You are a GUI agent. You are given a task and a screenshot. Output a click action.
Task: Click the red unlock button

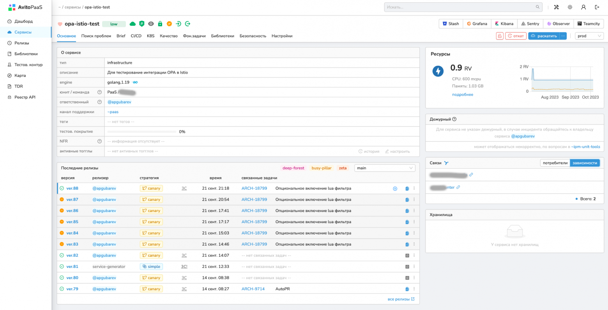pos(499,36)
